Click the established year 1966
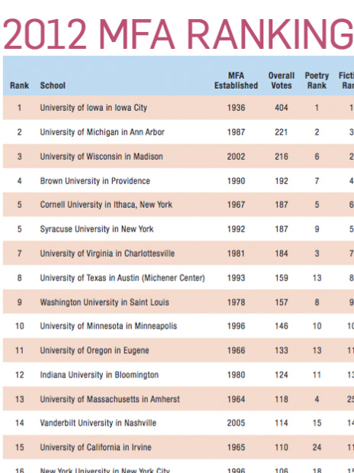The width and height of the screenshot is (354, 473). tap(236, 351)
